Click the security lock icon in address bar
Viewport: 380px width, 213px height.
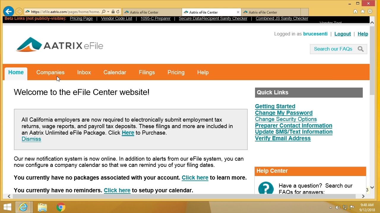click(x=113, y=12)
